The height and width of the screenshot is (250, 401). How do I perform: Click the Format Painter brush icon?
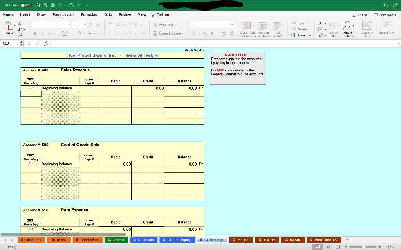(20, 35)
